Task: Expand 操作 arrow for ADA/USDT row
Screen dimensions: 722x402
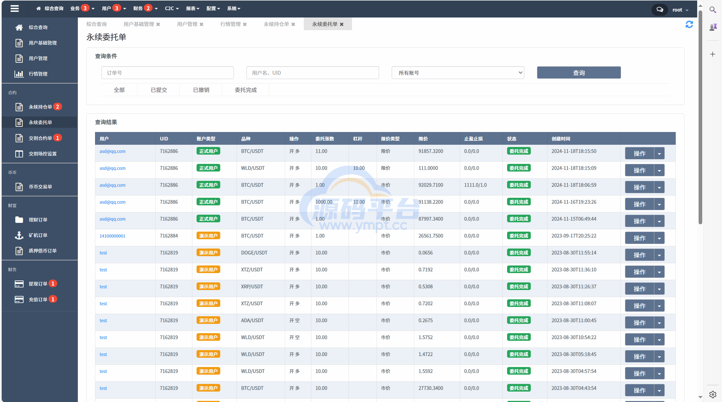Action: click(x=659, y=323)
